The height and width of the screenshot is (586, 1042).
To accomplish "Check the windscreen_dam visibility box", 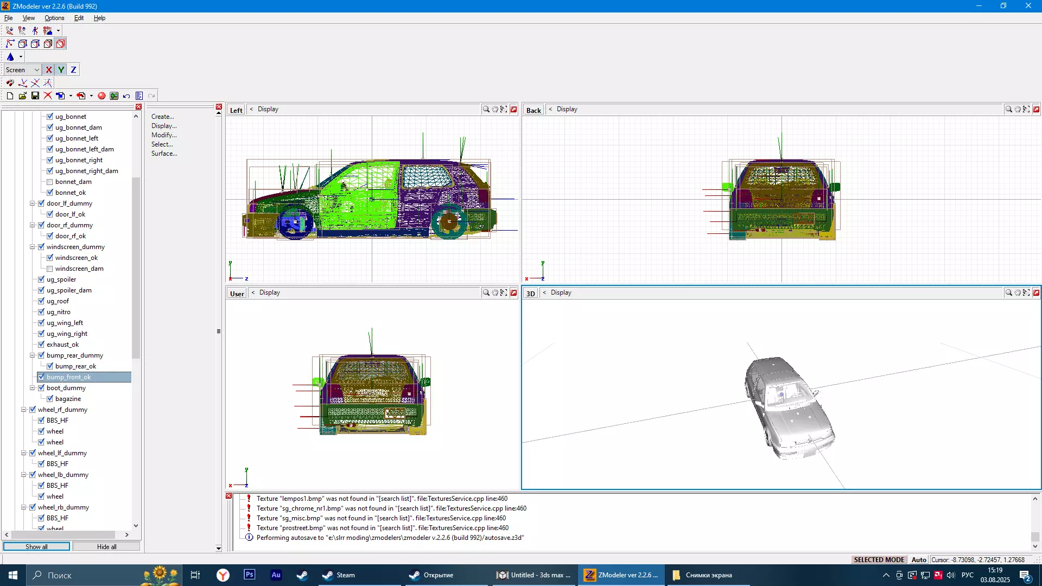I will pos(50,269).
